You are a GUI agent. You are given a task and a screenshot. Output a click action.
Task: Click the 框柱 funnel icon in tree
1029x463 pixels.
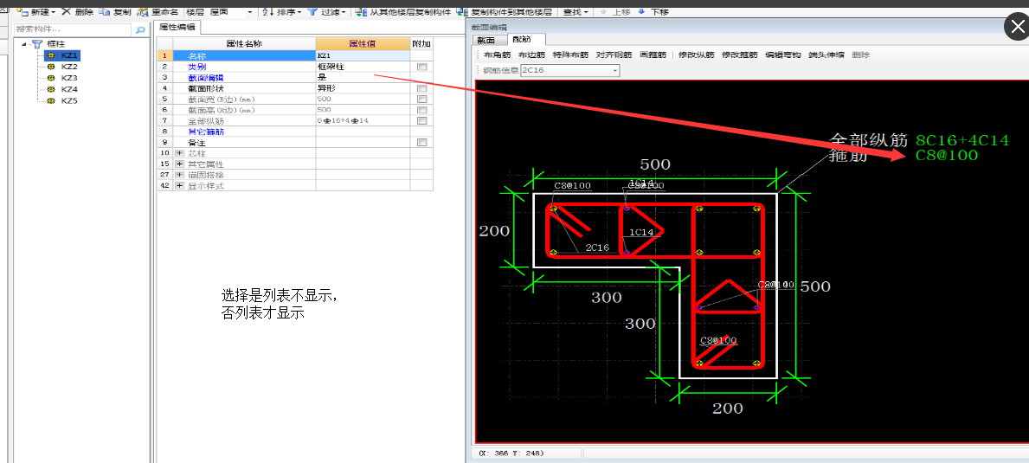click(x=38, y=45)
